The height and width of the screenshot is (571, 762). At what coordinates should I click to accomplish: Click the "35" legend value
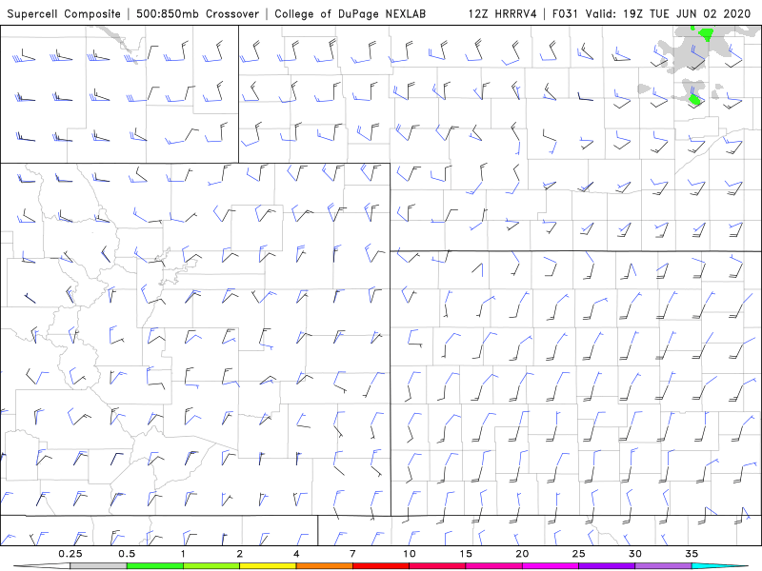(x=692, y=554)
